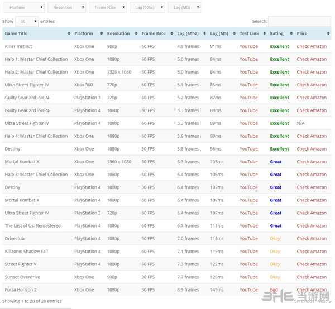Click the 8.9 frames lag cell
Viewport: 335px width, 309px height.
pos(188,289)
